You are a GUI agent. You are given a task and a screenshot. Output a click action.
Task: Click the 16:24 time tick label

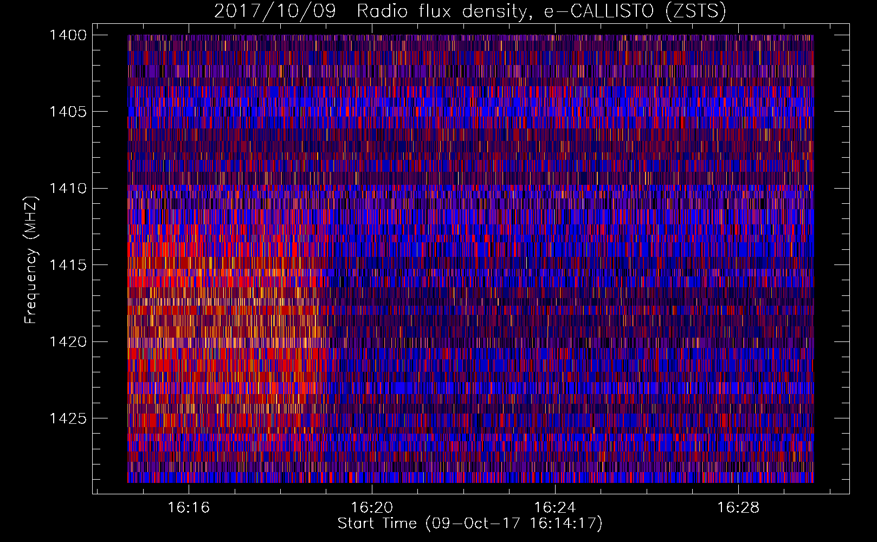[x=555, y=508]
